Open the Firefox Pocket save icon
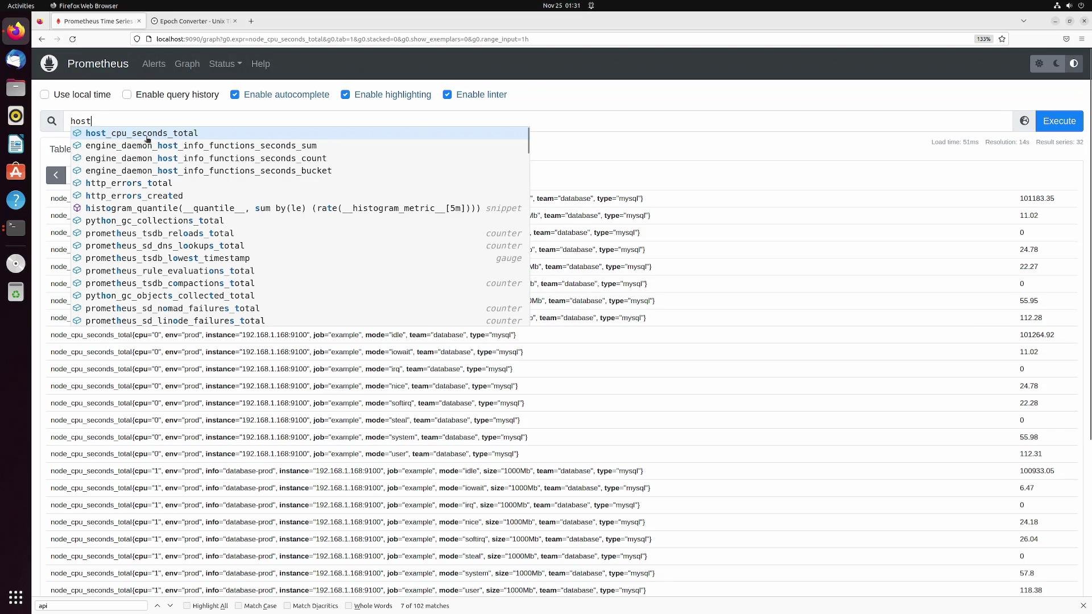The height and width of the screenshot is (614, 1092). (1066, 39)
